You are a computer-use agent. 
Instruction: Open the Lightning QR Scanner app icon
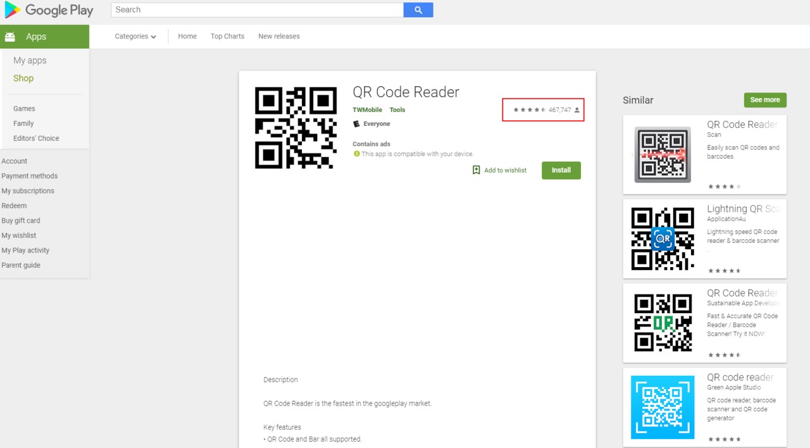[x=663, y=239]
